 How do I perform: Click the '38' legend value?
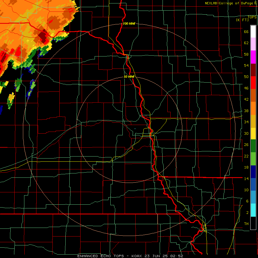pyautogui.click(x=246, y=111)
